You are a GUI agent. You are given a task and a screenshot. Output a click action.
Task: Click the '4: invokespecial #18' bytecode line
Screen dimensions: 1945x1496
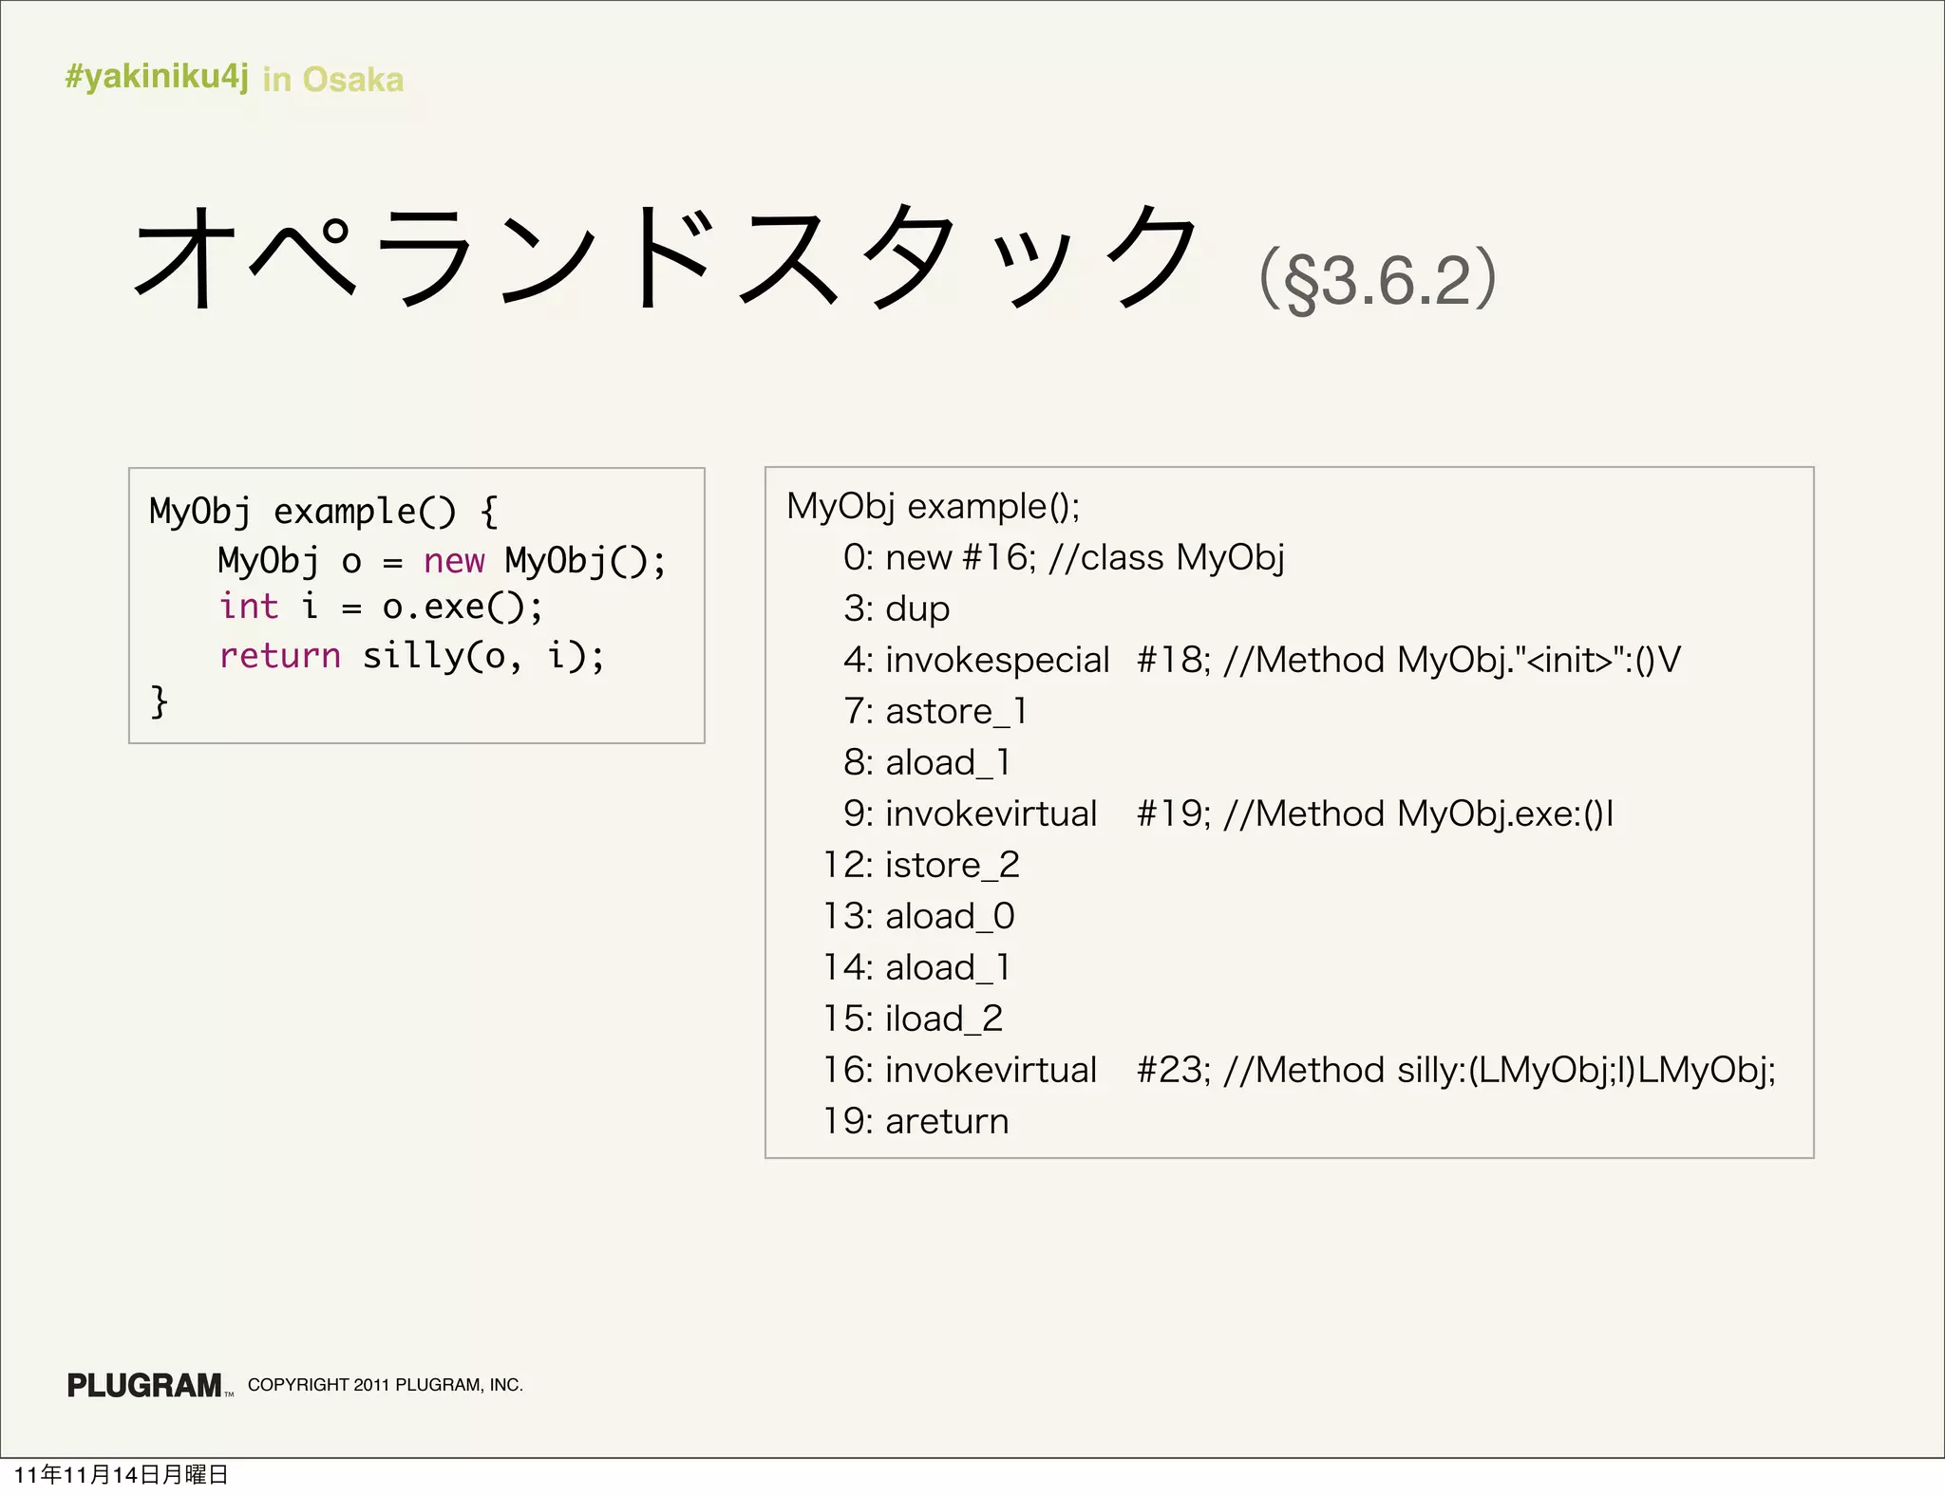(x=1262, y=660)
